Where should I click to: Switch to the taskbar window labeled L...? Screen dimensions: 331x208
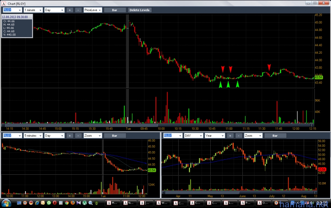(x=230, y=203)
